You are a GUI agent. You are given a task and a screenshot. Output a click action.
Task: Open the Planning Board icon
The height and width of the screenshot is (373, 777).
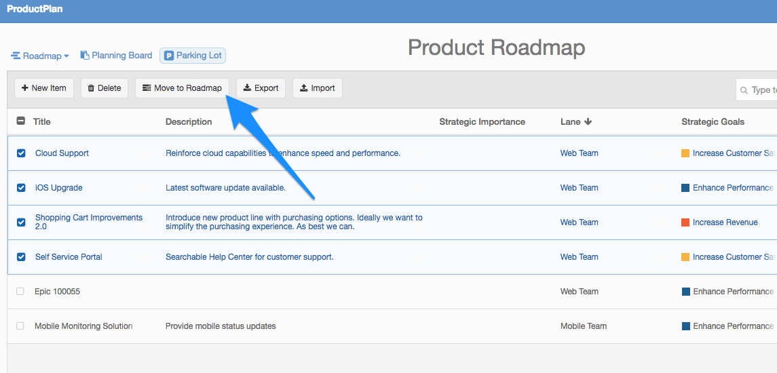pyautogui.click(x=85, y=56)
